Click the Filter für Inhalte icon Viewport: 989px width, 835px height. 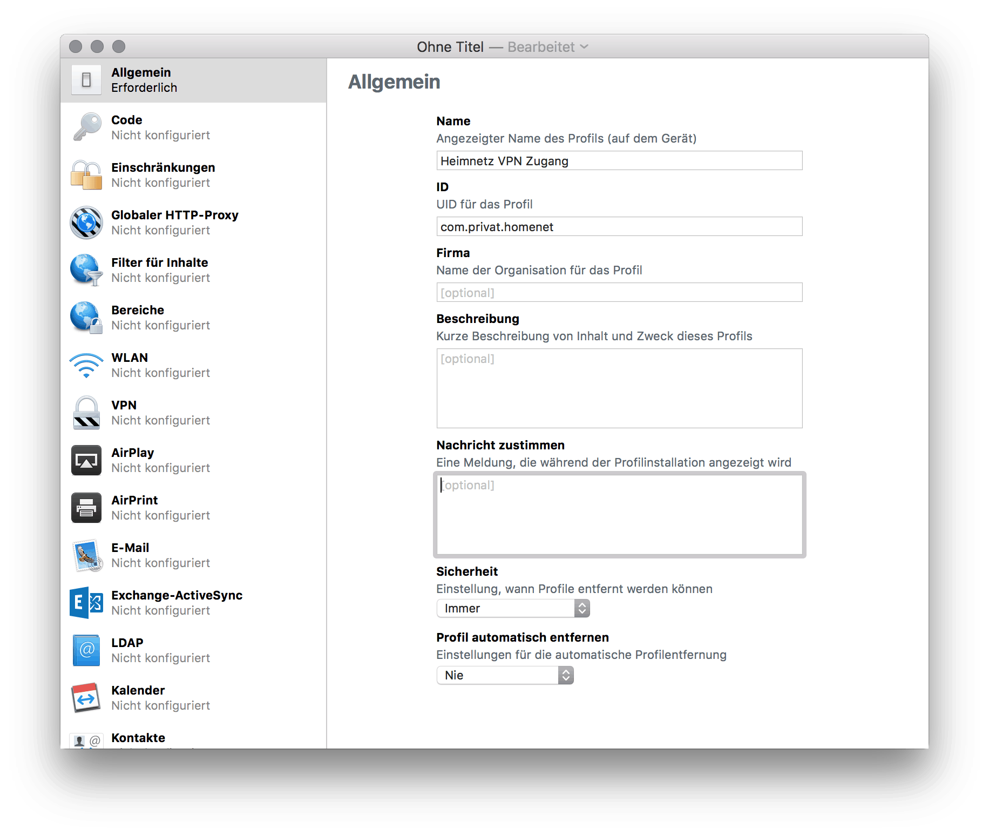[x=86, y=270]
